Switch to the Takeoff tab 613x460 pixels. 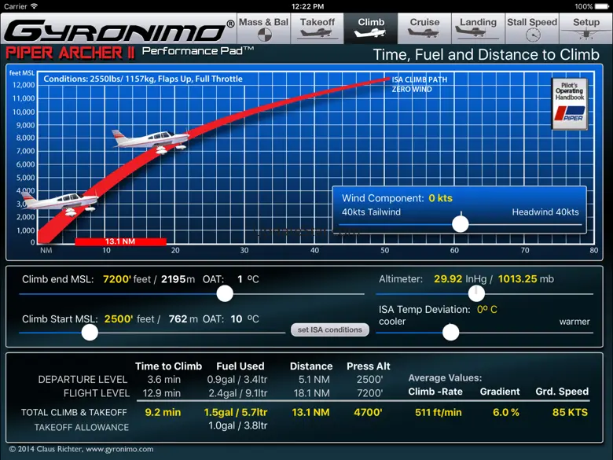coord(318,28)
